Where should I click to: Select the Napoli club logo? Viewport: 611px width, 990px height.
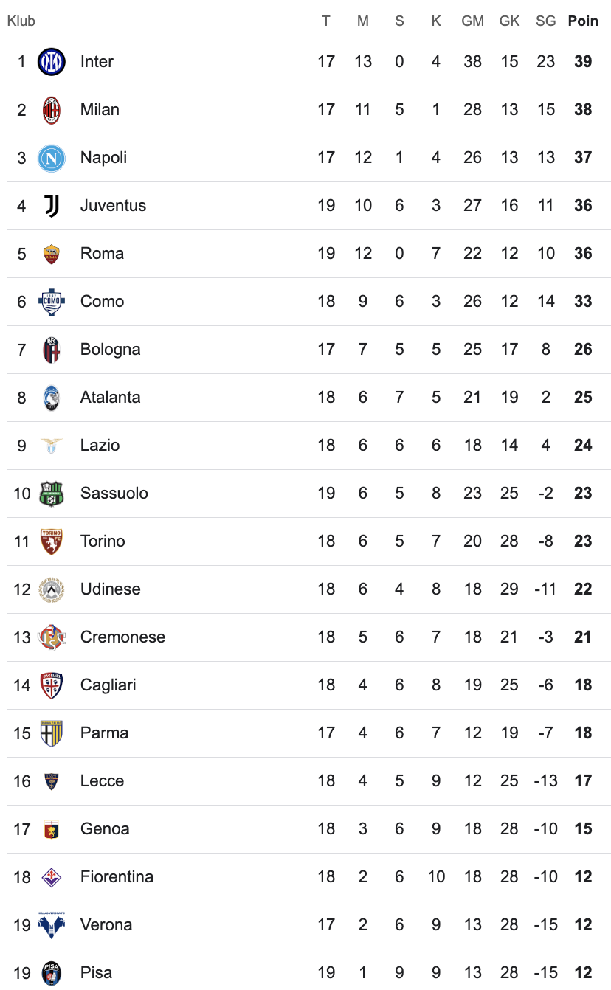tap(52, 158)
